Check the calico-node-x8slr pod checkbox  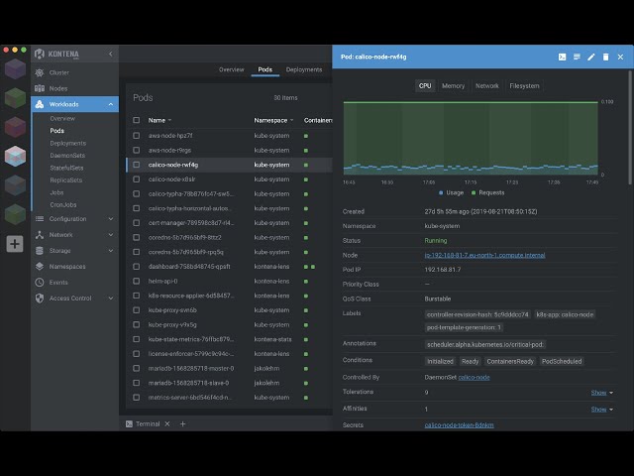pos(137,179)
